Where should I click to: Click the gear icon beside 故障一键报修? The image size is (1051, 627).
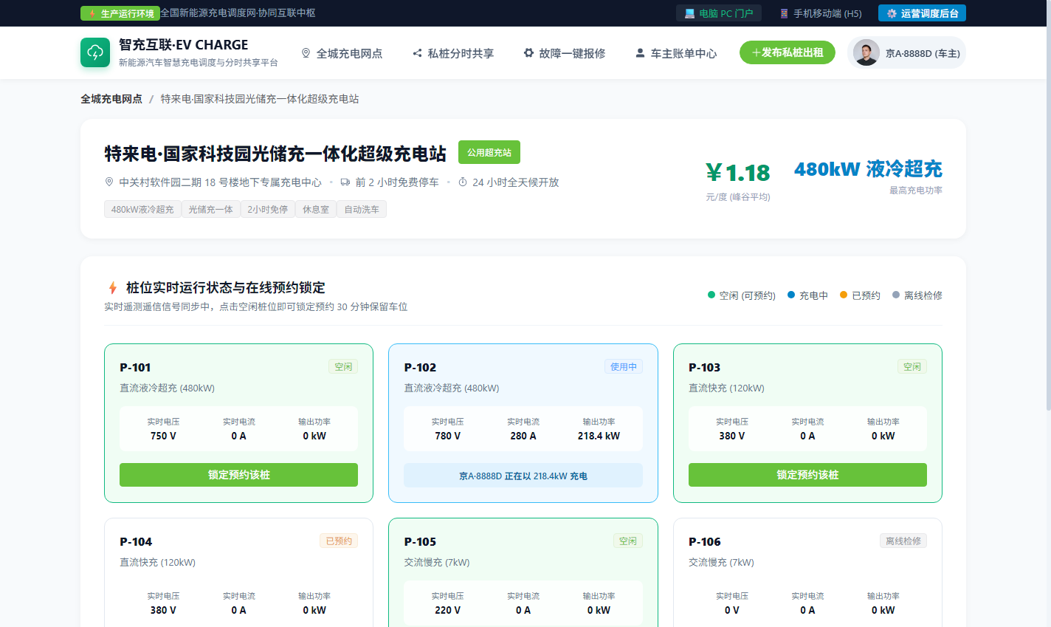point(528,53)
